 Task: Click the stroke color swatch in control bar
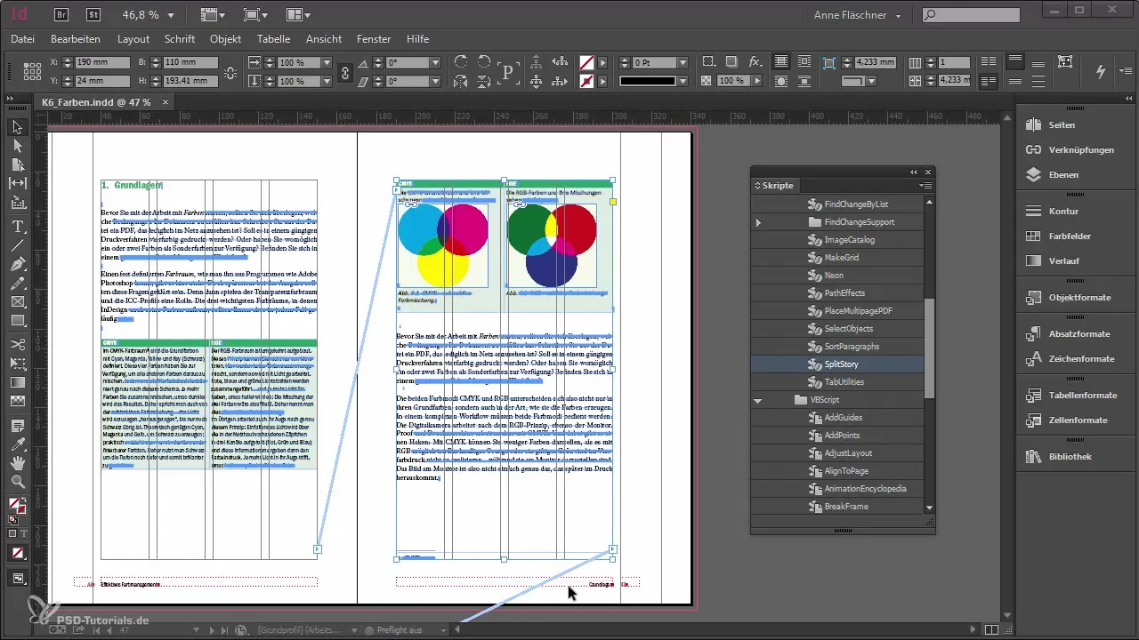pyautogui.click(x=586, y=81)
